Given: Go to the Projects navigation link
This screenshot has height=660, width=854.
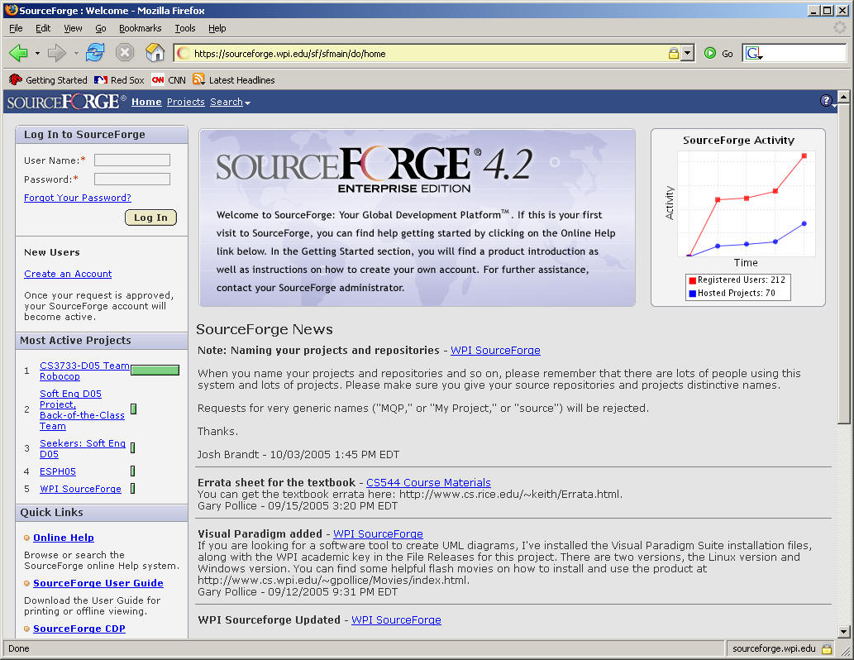Looking at the screenshot, I should [x=186, y=102].
